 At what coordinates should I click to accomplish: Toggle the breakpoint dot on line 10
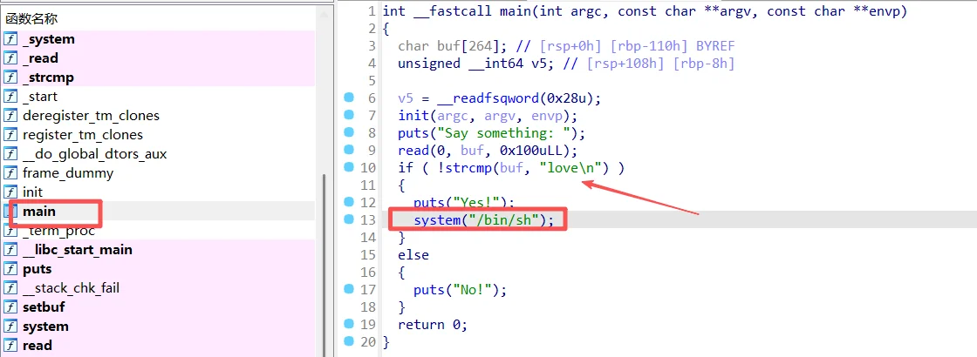click(x=348, y=167)
